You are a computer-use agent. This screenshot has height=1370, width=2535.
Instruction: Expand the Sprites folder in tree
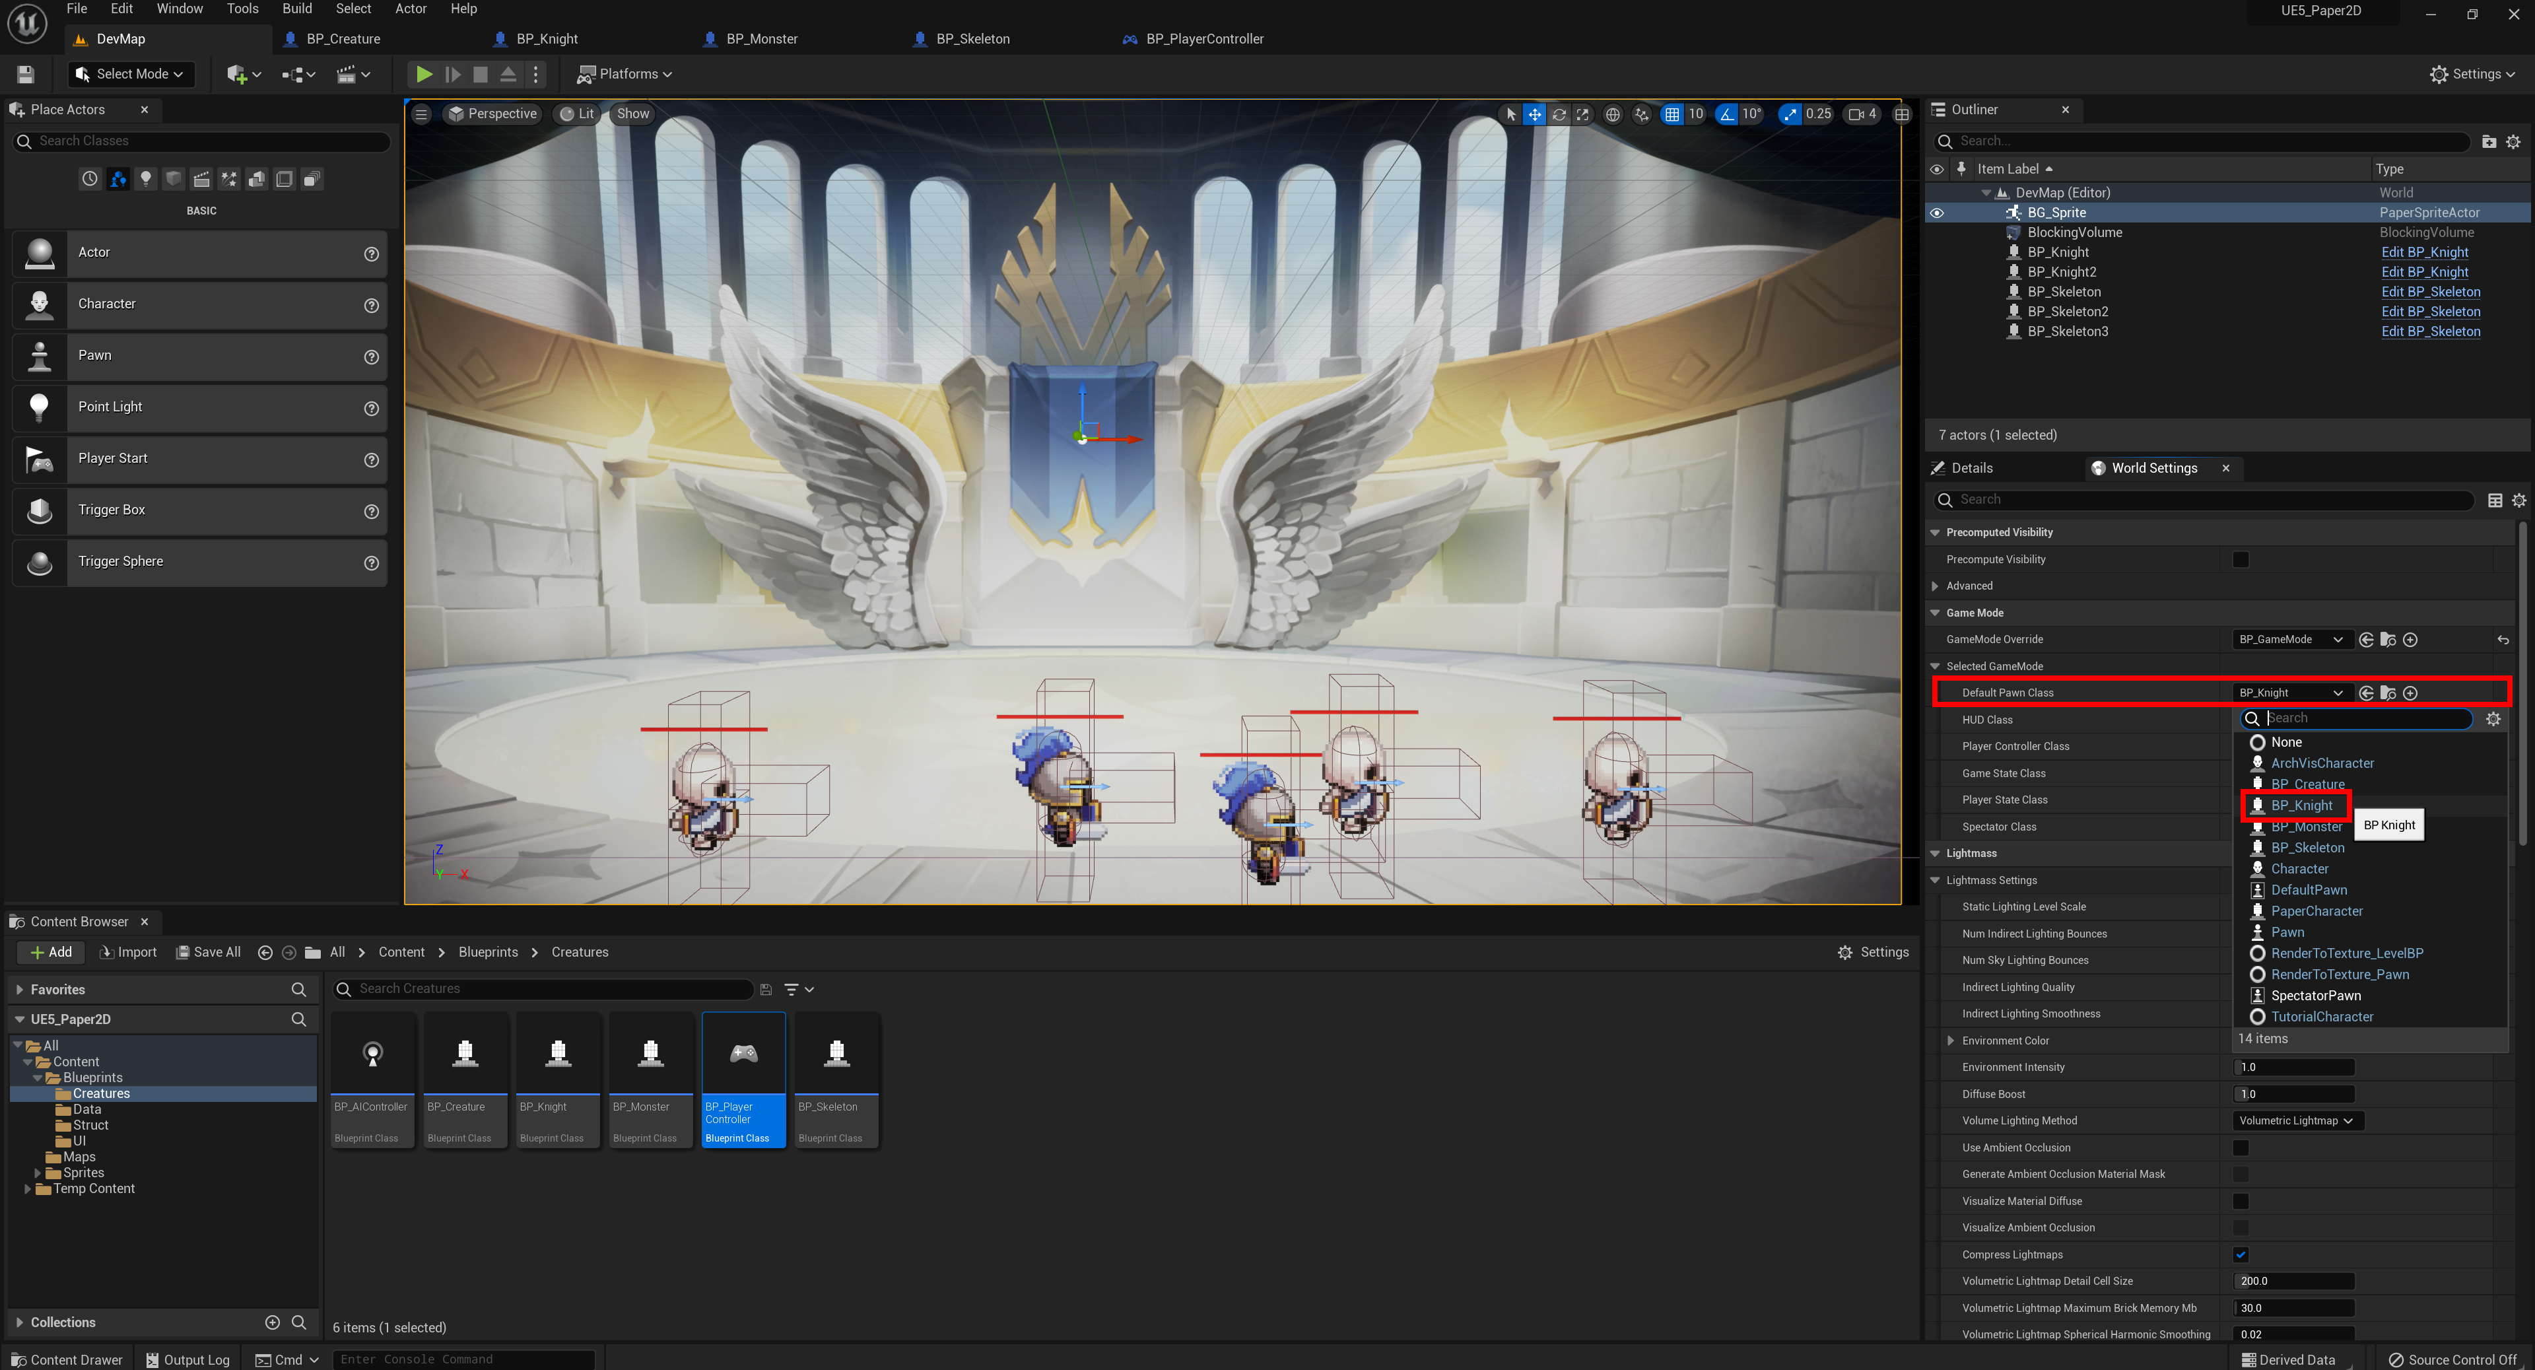click(38, 1172)
